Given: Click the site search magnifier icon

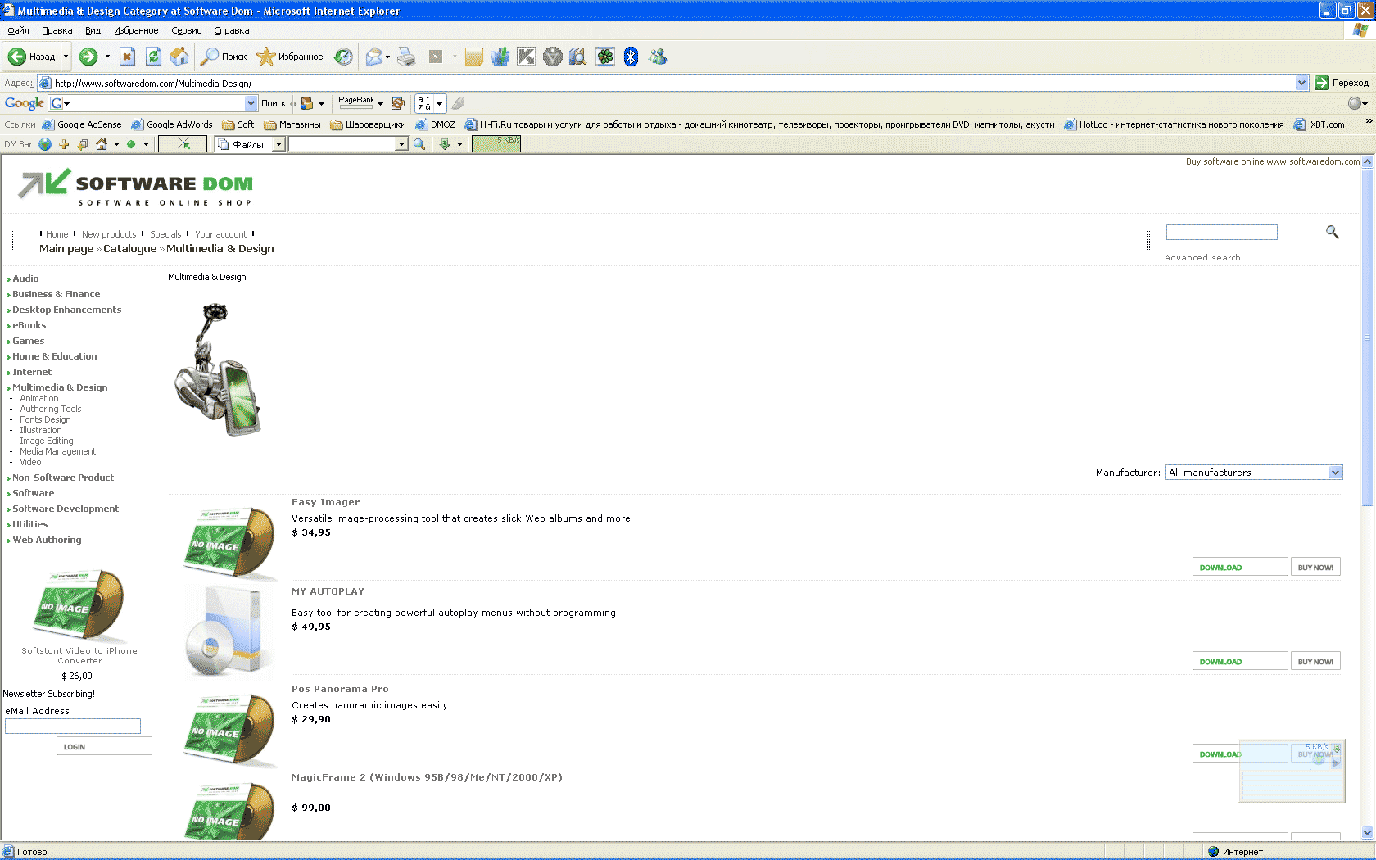Looking at the screenshot, I should [1333, 233].
